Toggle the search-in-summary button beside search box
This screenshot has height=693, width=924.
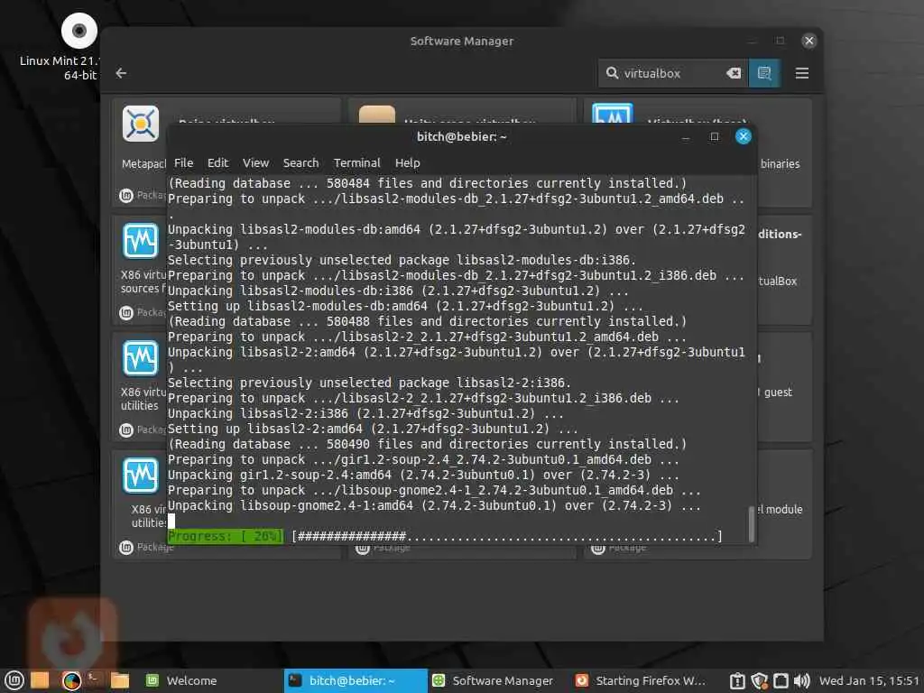coord(764,73)
